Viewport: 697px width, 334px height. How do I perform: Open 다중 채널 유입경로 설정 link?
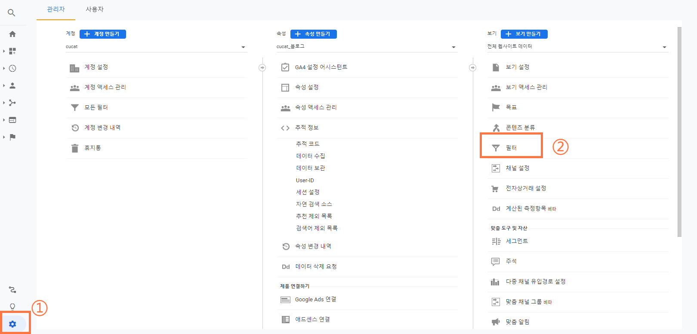(536, 282)
